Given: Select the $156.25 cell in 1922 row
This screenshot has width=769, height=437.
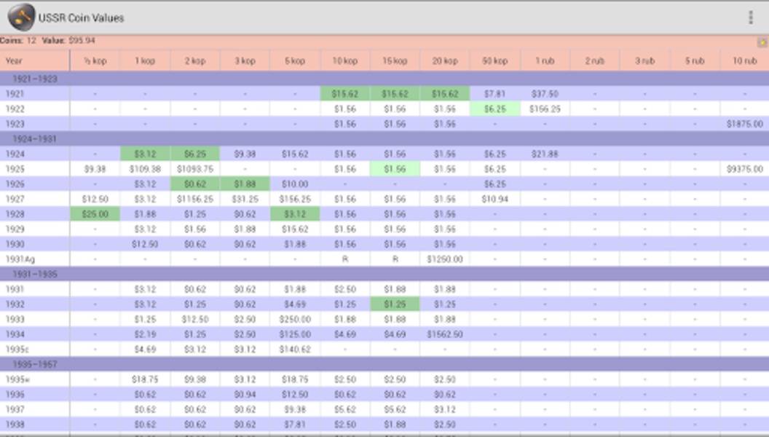Looking at the screenshot, I should (x=545, y=109).
